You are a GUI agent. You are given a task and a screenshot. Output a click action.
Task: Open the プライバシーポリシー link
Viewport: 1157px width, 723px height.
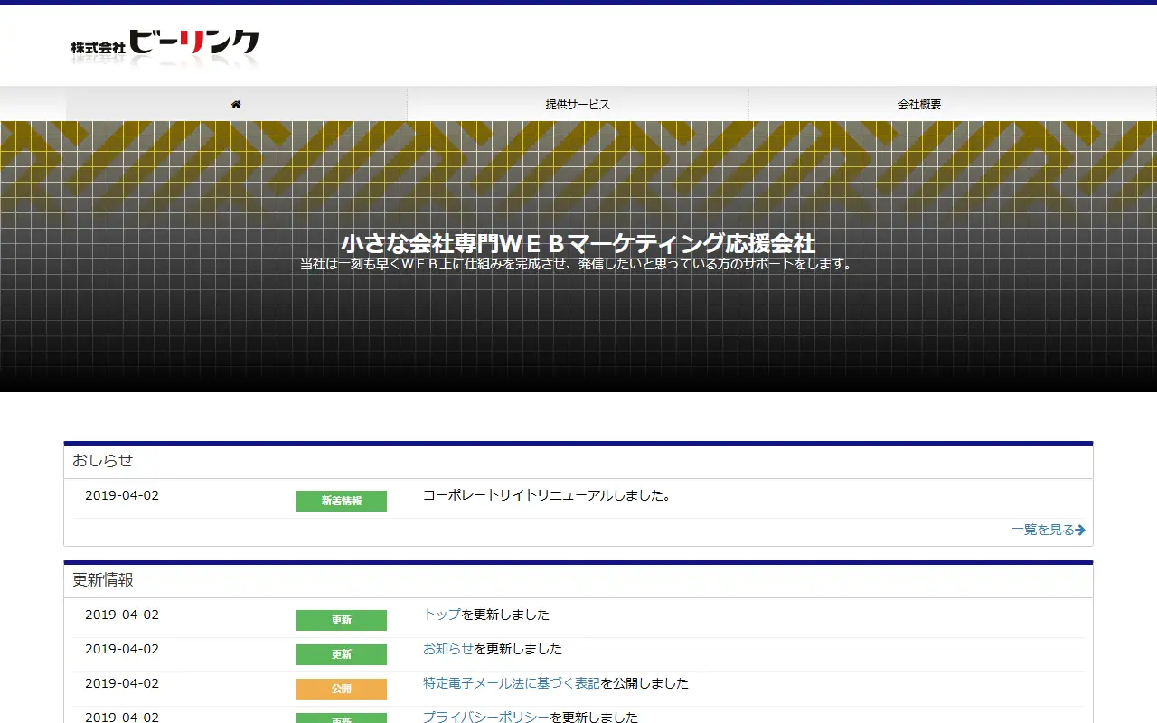[486, 717]
